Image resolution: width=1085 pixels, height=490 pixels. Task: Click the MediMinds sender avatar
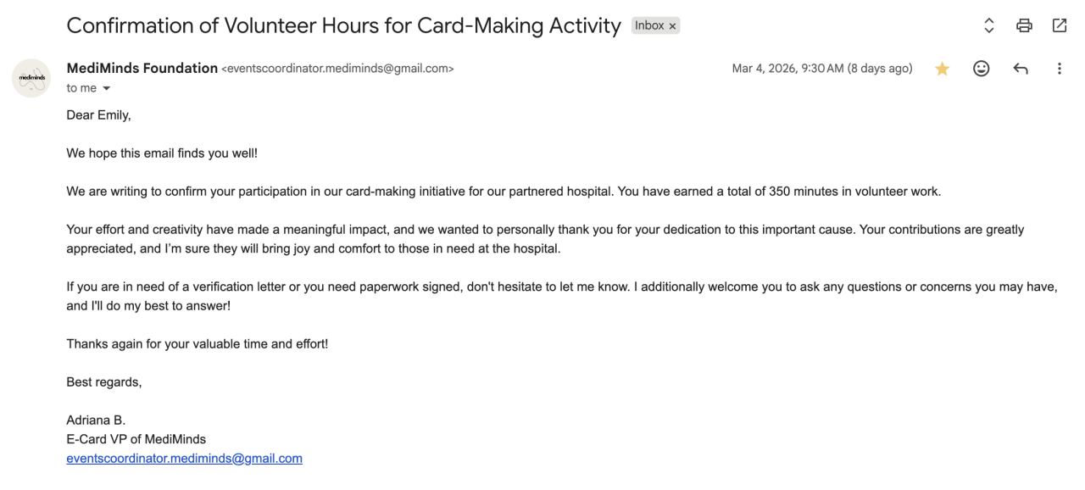pyautogui.click(x=31, y=78)
